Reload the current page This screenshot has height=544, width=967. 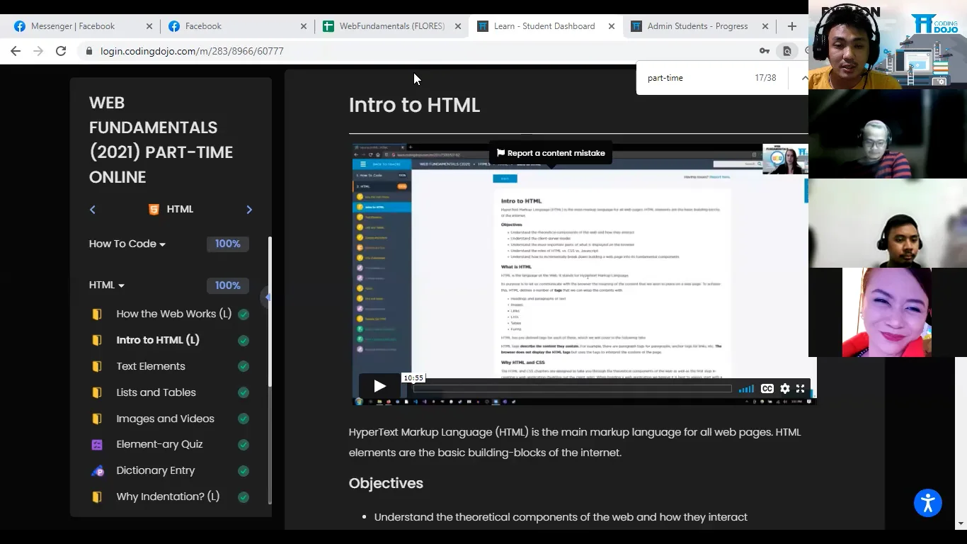(61, 51)
